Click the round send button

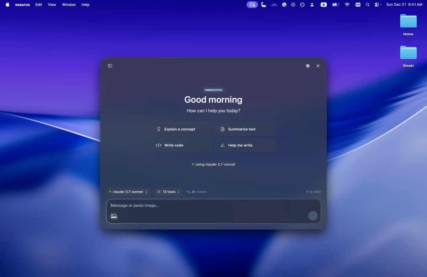pos(313,216)
